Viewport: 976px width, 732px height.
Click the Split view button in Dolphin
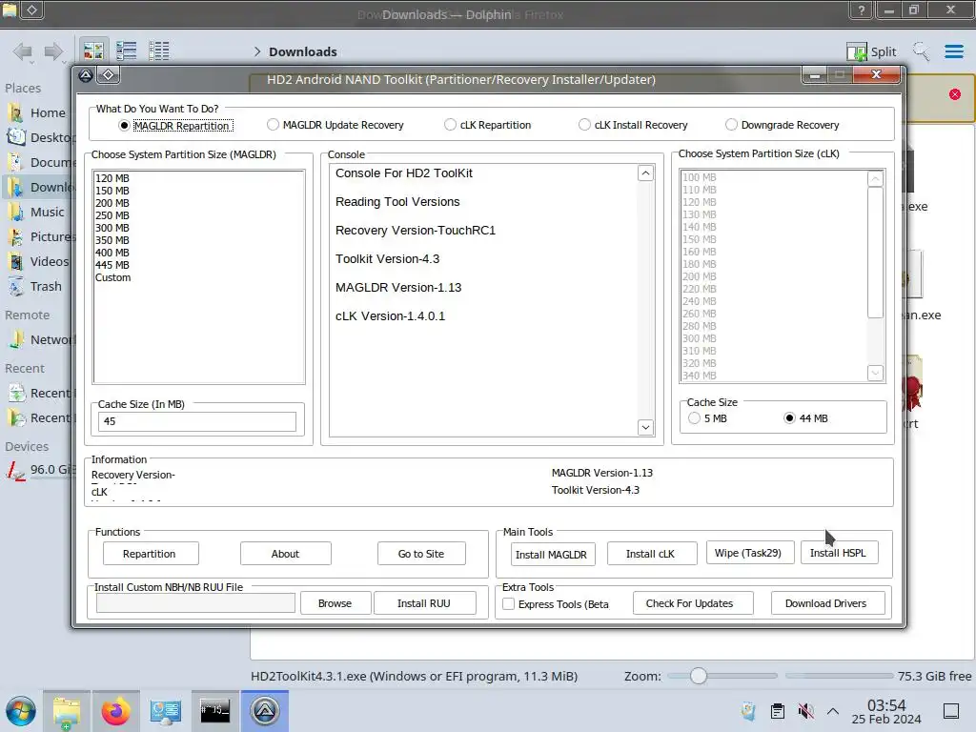click(871, 51)
